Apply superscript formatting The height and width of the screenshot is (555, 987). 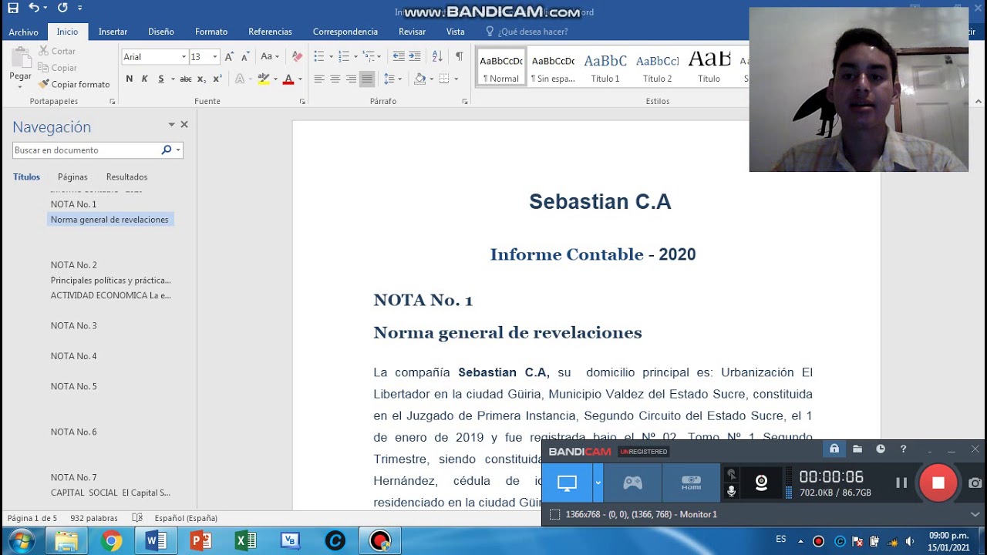[217, 79]
